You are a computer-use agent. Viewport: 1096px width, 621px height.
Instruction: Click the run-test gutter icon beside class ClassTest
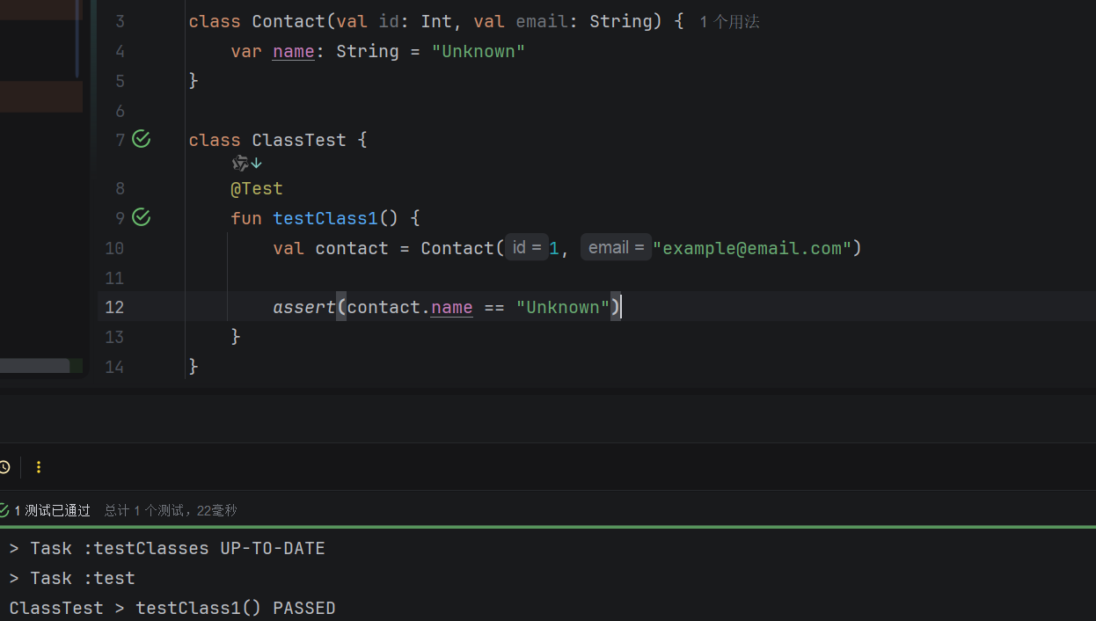[x=141, y=139]
